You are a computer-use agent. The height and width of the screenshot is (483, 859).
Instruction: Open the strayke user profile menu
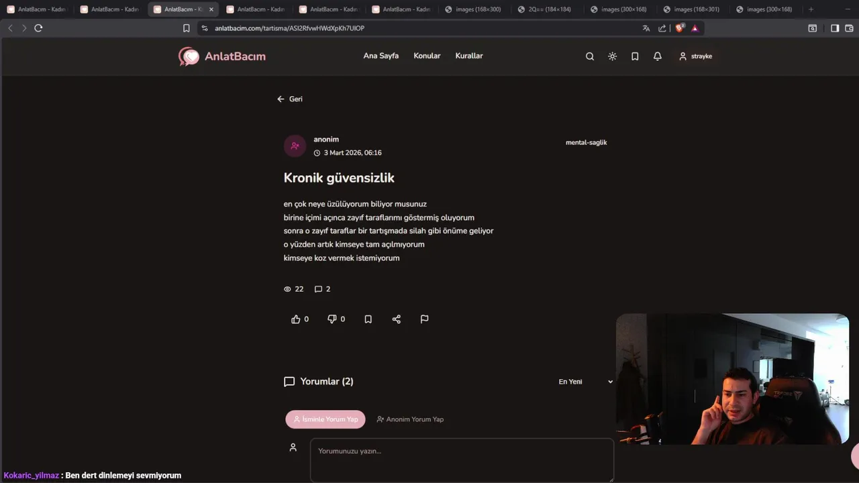click(x=695, y=56)
